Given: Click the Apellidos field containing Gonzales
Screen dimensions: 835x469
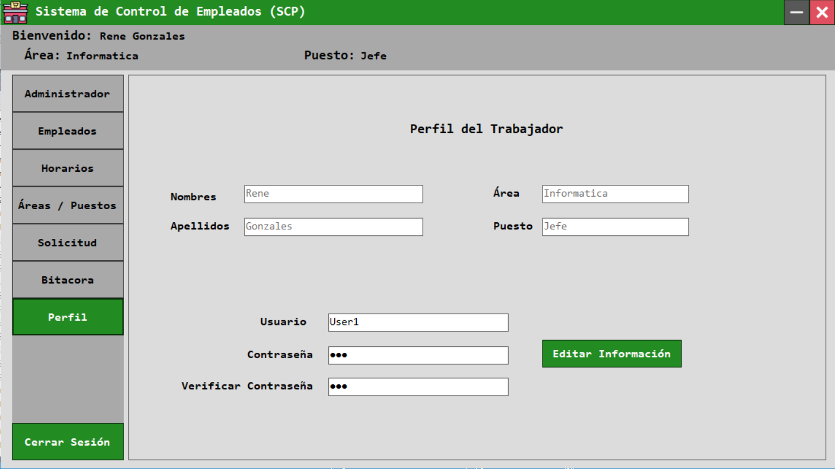Looking at the screenshot, I should click(x=333, y=227).
